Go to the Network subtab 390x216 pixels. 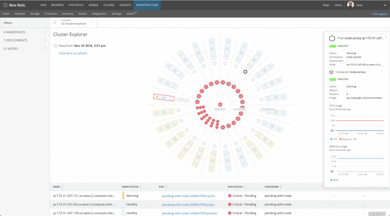point(20,14)
